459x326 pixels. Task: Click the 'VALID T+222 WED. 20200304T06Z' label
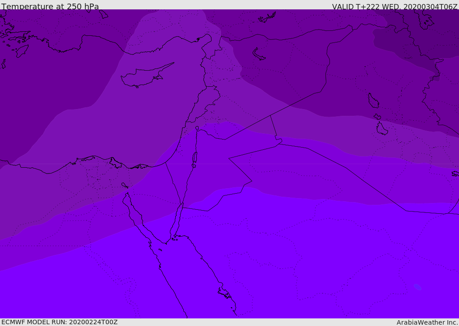click(x=394, y=6)
